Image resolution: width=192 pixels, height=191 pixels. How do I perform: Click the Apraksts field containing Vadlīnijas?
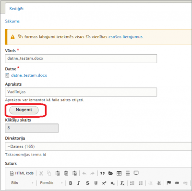tap(81, 92)
